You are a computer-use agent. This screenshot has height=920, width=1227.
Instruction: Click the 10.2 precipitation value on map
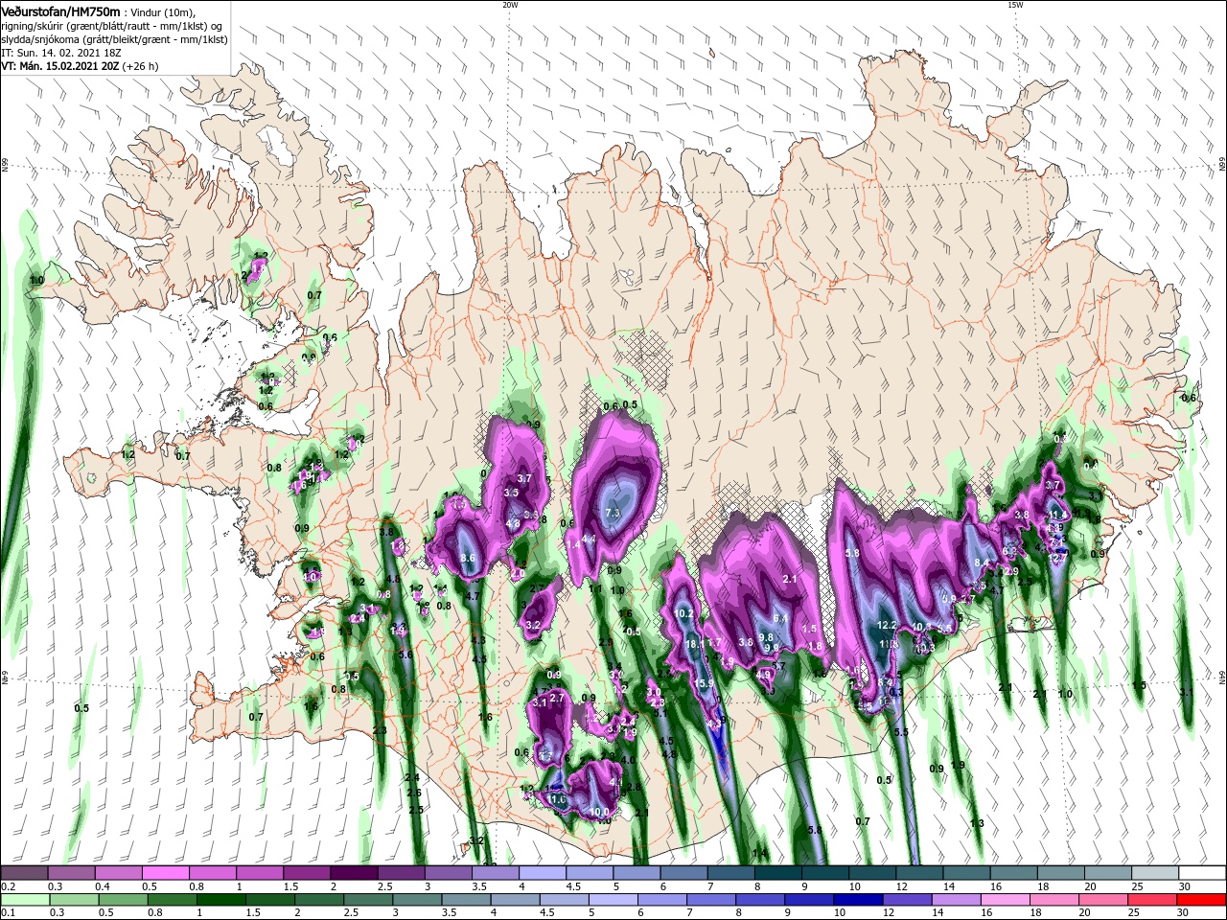683,613
